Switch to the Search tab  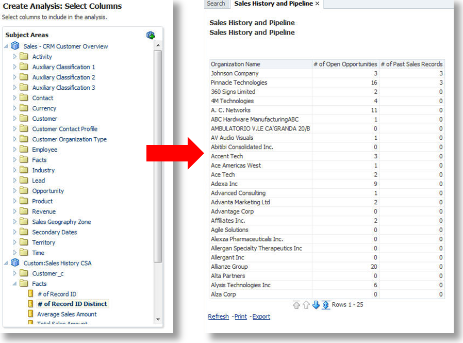pos(216,4)
